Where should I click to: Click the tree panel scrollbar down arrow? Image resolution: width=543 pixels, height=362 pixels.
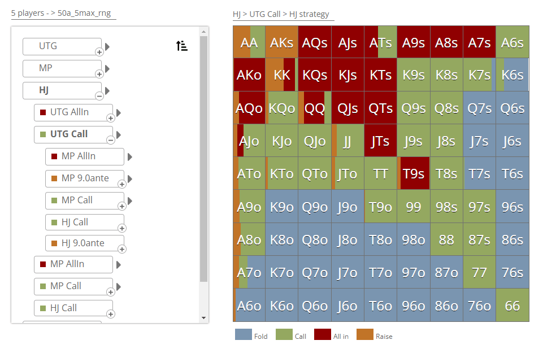pos(204,319)
